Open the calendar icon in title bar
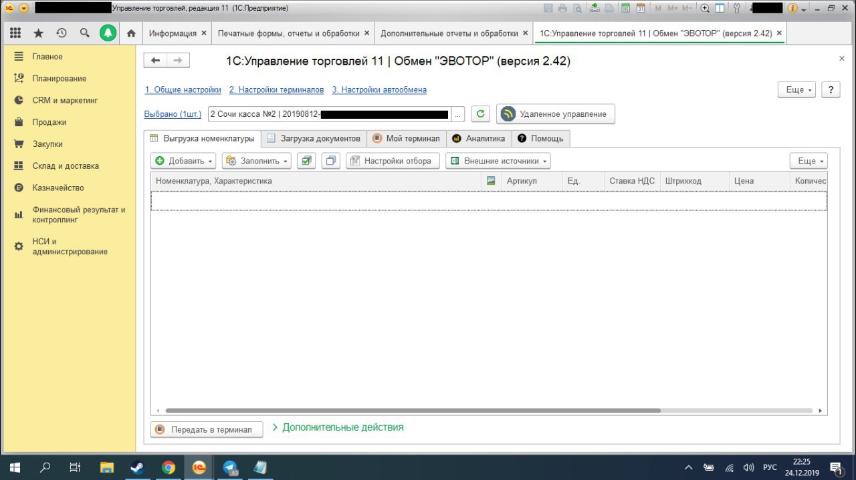 (x=641, y=8)
